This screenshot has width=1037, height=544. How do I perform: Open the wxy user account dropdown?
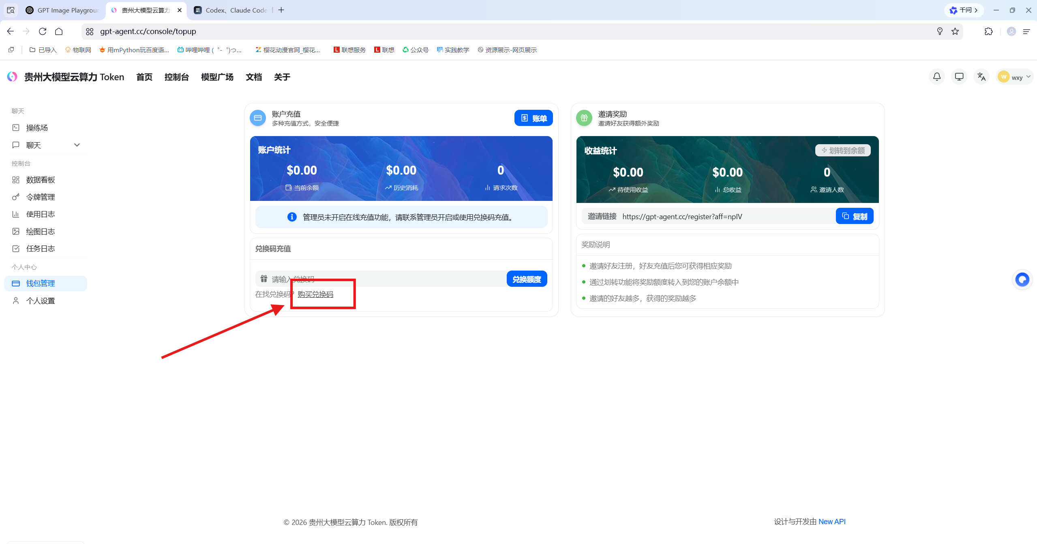click(x=1014, y=77)
